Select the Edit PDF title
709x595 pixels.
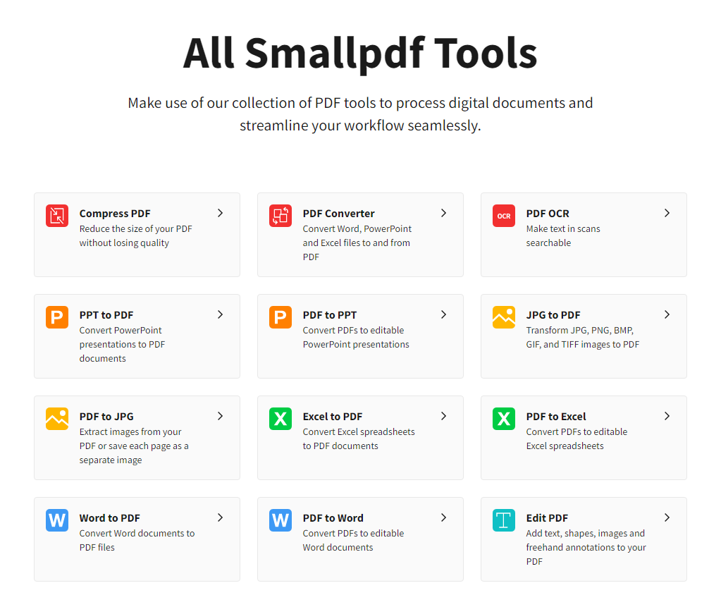click(547, 518)
